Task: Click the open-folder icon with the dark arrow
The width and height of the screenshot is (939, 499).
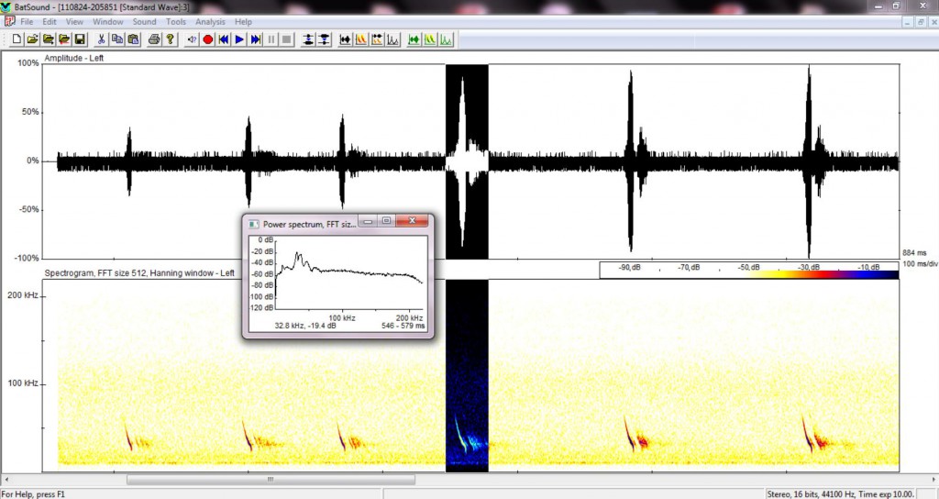Action: (48, 39)
